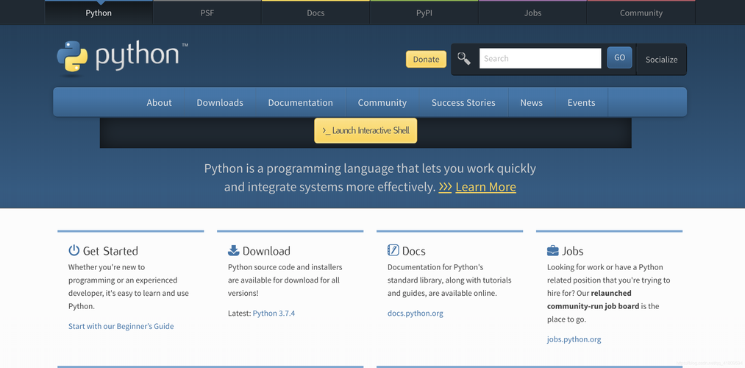Open the Success Stories menu
Image resolution: width=745 pixels, height=368 pixels.
pos(463,103)
